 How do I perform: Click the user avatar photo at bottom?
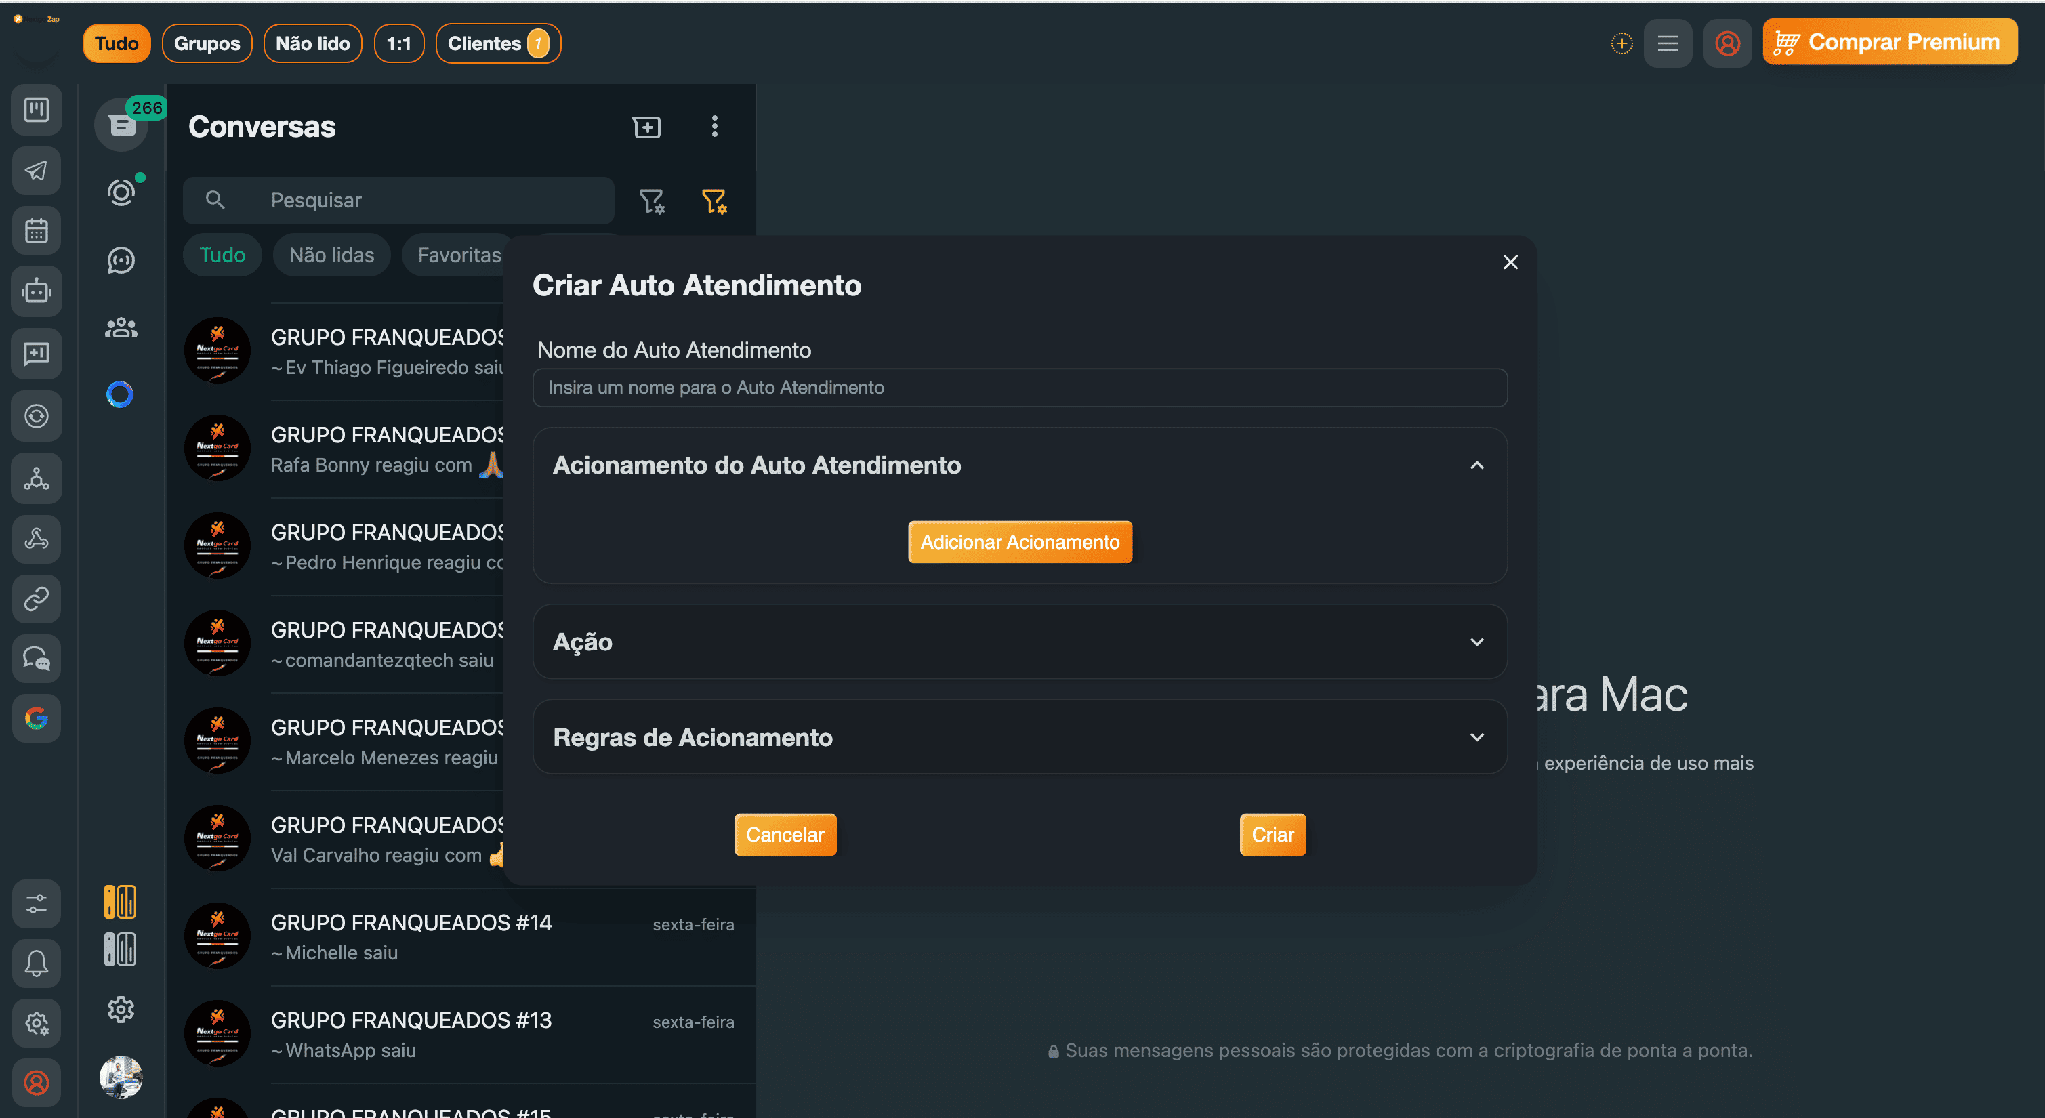coord(121,1077)
